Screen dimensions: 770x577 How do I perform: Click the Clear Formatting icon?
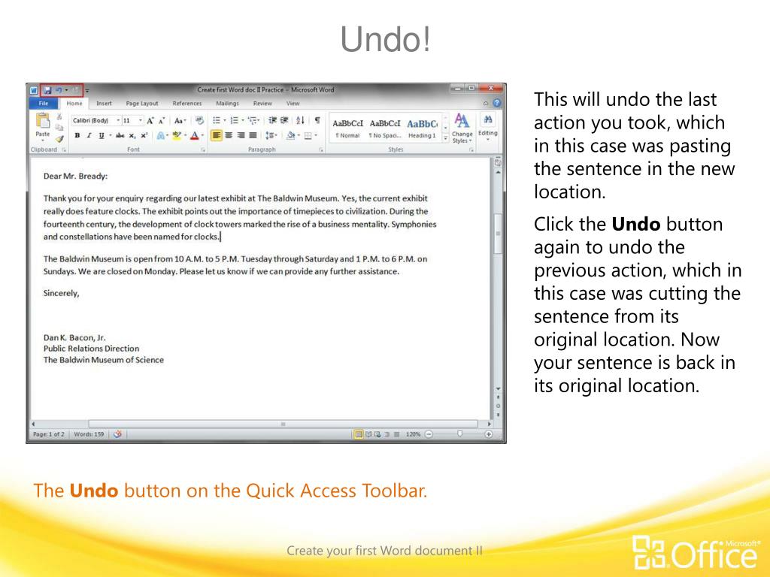(199, 121)
